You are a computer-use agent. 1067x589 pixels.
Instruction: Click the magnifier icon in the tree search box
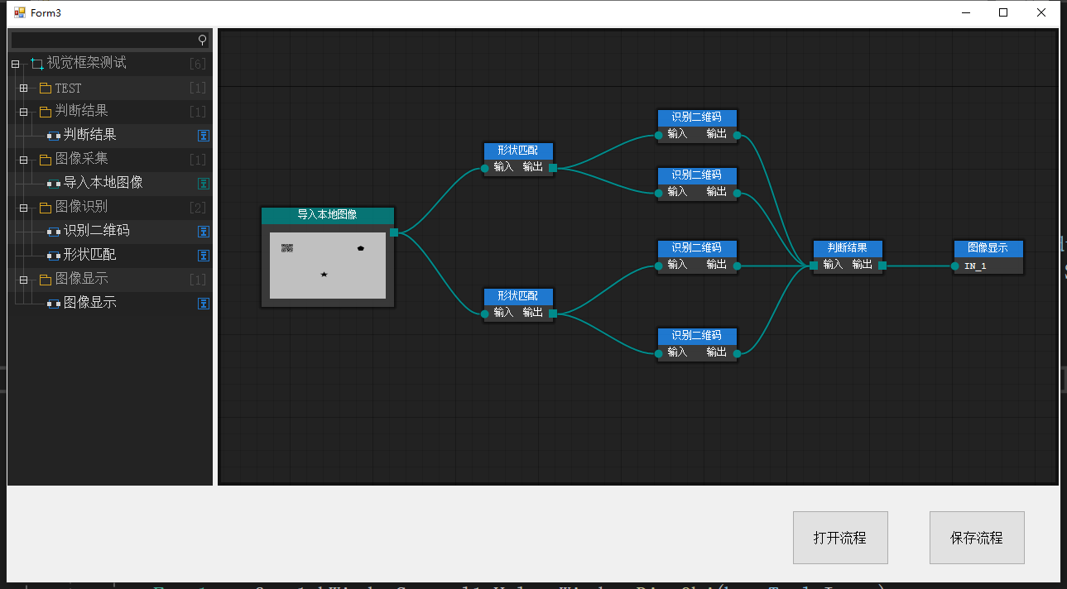203,40
